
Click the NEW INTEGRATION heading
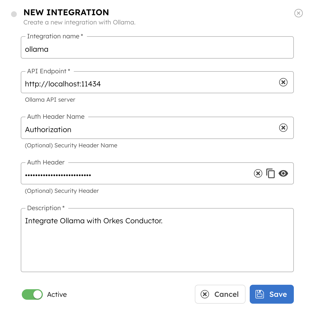[x=66, y=12]
